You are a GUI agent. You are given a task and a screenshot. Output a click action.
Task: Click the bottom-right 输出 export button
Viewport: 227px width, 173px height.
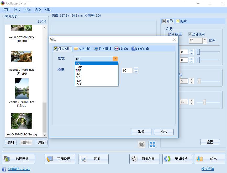pos(210,159)
